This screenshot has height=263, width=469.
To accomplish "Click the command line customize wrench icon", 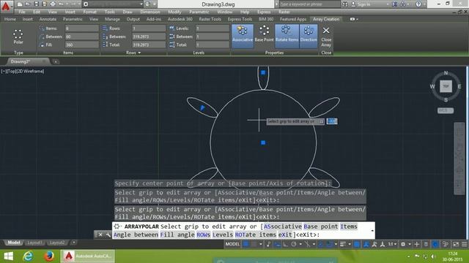I will 108,235.
